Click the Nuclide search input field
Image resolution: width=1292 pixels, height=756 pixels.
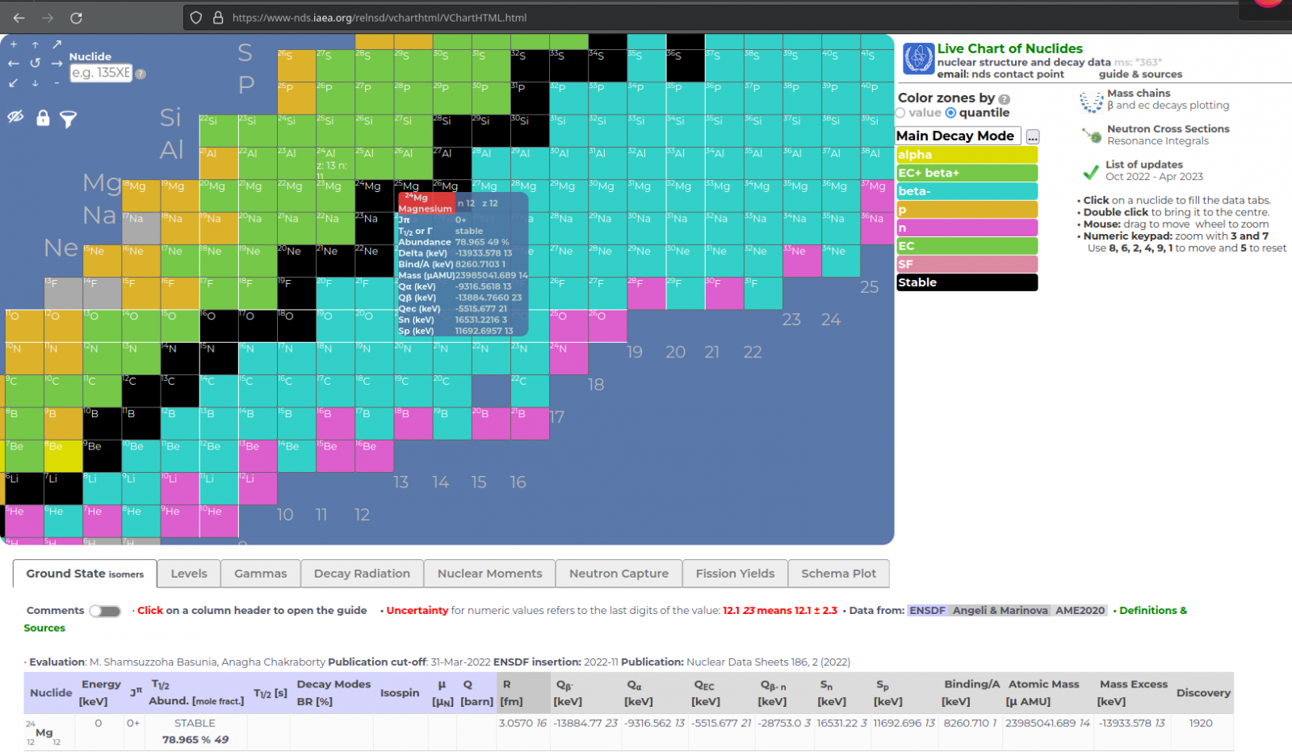tap(100, 73)
